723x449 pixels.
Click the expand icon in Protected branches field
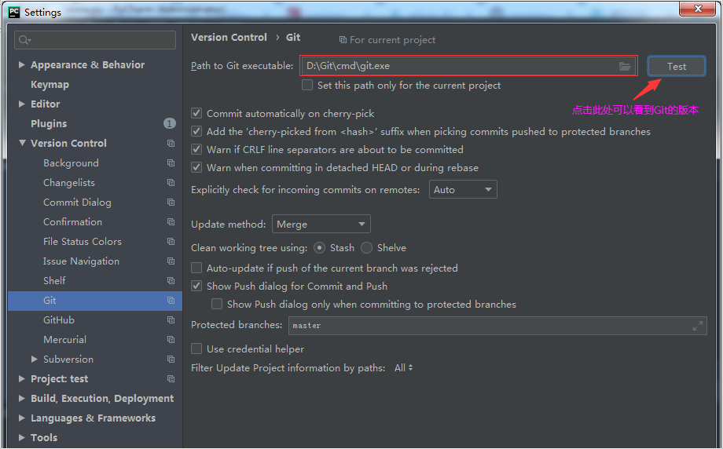698,326
